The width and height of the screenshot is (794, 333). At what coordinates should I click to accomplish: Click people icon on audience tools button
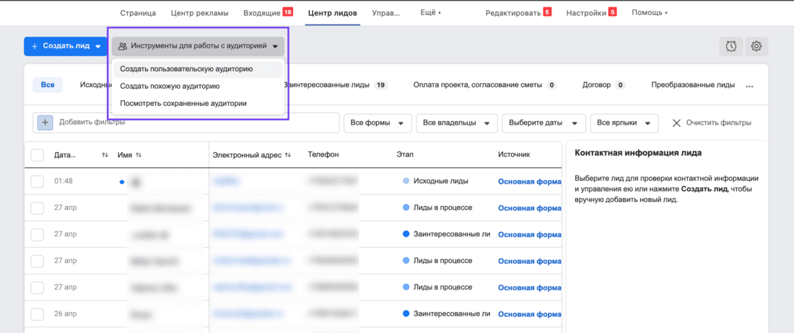click(123, 46)
